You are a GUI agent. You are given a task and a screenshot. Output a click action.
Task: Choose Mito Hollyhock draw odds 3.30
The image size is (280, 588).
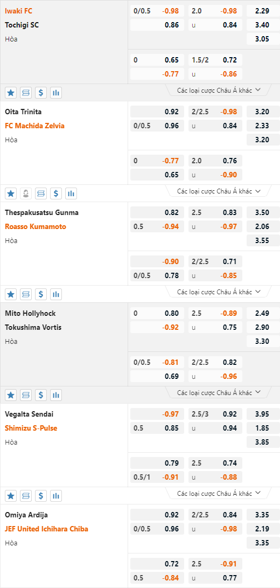[263, 341]
